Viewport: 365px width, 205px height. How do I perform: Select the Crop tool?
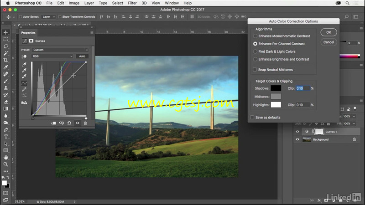click(5, 60)
